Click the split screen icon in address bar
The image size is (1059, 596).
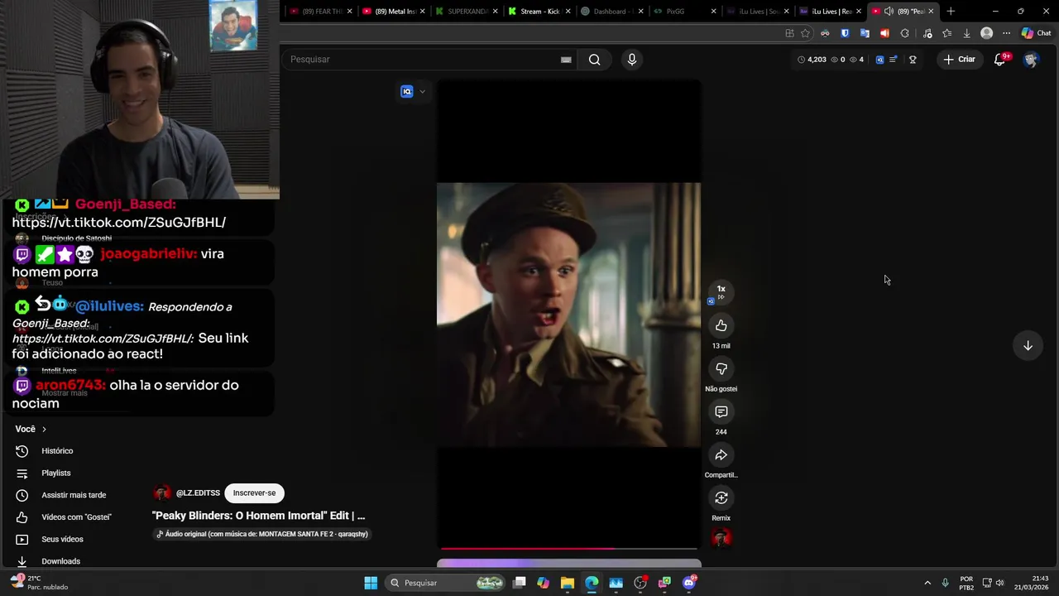pos(789,33)
